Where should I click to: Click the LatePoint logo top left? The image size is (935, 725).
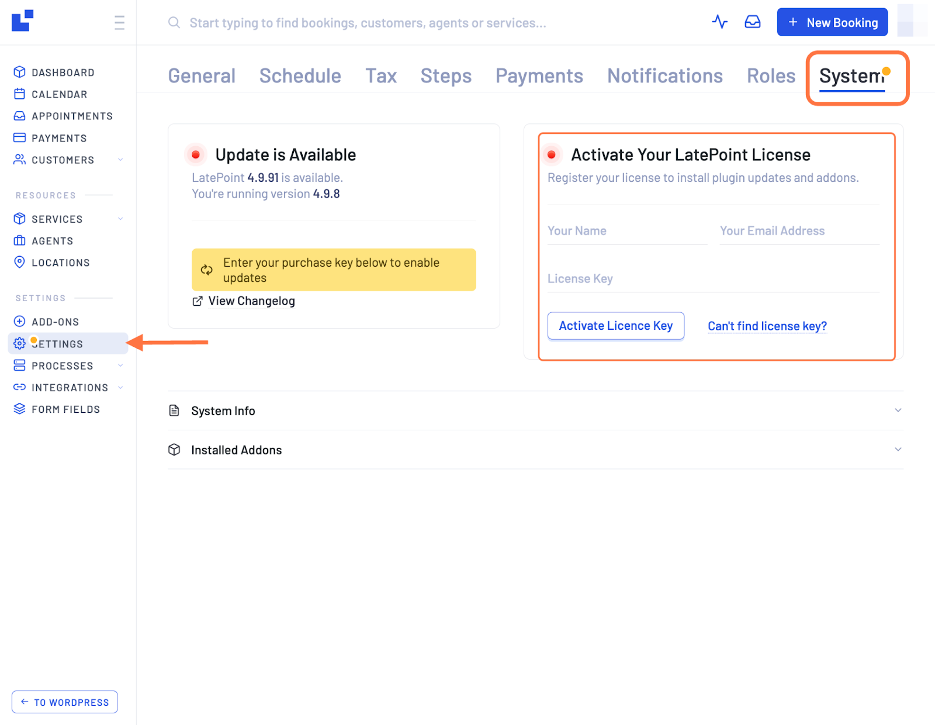coord(22,22)
